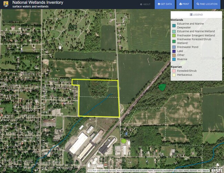Click the Esri logo
The image size is (224, 173).
point(216,169)
